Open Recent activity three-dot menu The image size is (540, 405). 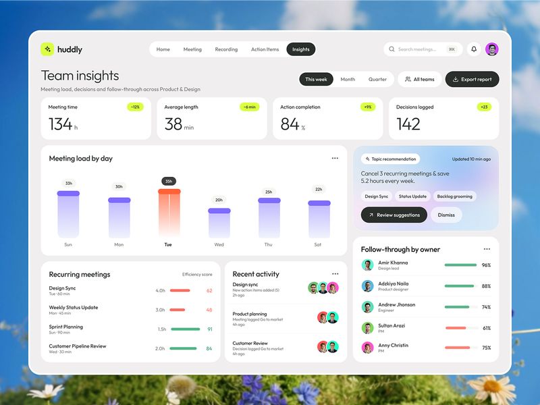tap(335, 274)
